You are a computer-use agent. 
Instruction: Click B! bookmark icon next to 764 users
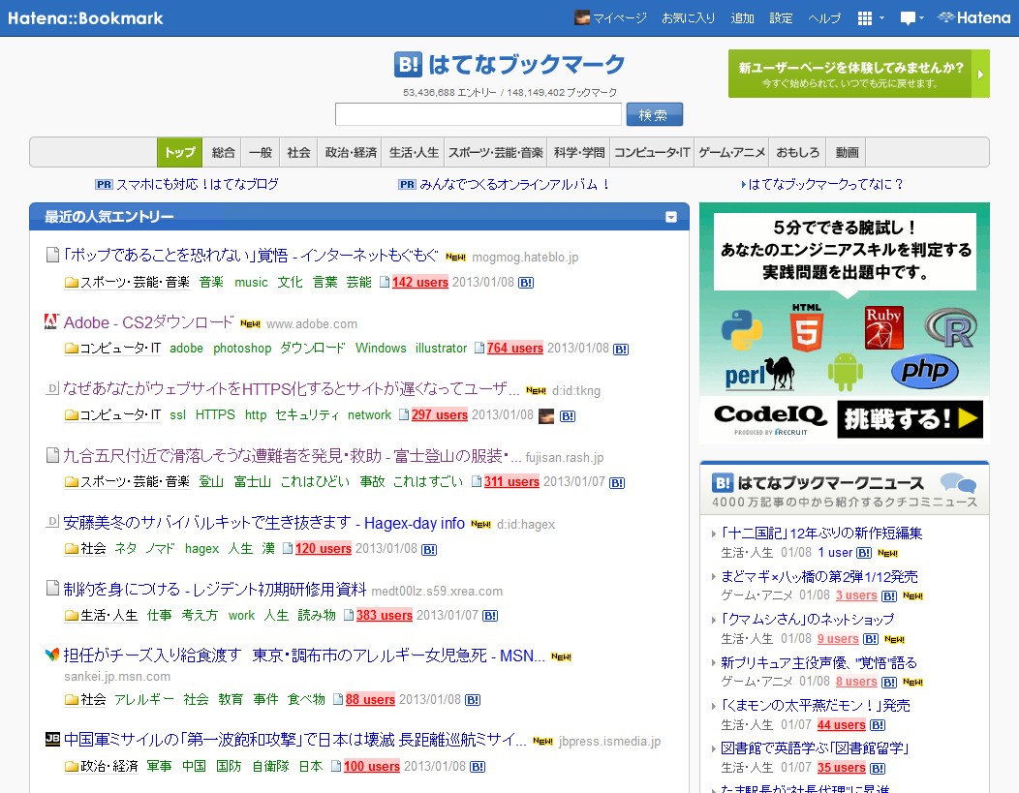point(621,350)
